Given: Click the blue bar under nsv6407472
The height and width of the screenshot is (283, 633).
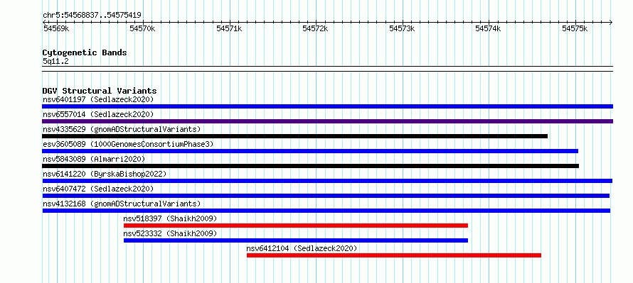Looking at the screenshot, I should pos(326,196).
